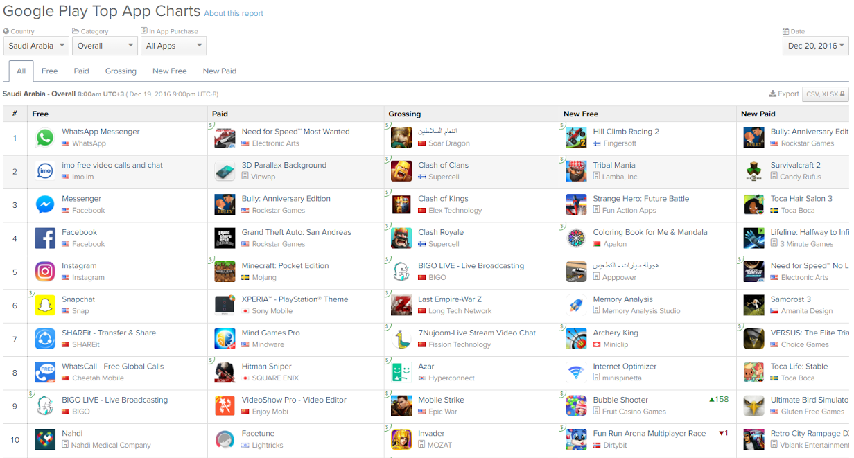Open the Grand Theft Auto: San Andreas link
Image resolution: width=854 pixels, height=458 pixels.
tap(296, 232)
